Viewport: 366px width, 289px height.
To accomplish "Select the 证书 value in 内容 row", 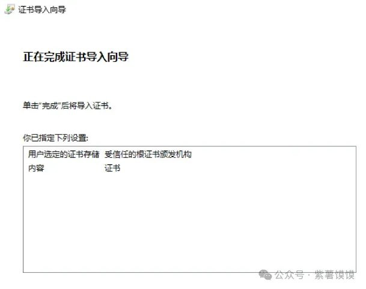I will tap(112, 168).
